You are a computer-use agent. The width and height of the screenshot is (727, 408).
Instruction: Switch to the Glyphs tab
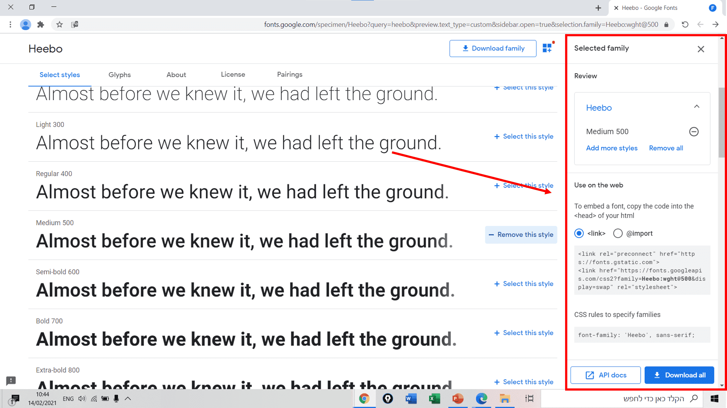pyautogui.click(x=119, y=75)
